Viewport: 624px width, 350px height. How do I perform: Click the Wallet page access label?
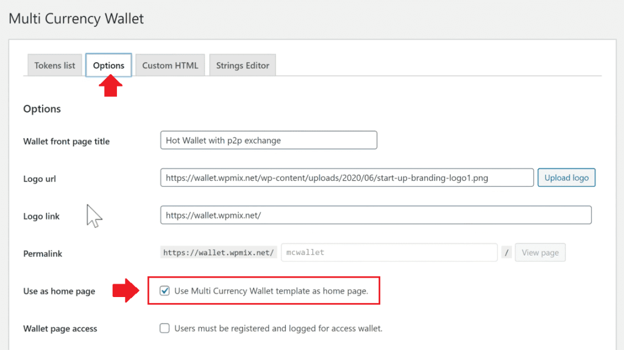coord(60,329)
